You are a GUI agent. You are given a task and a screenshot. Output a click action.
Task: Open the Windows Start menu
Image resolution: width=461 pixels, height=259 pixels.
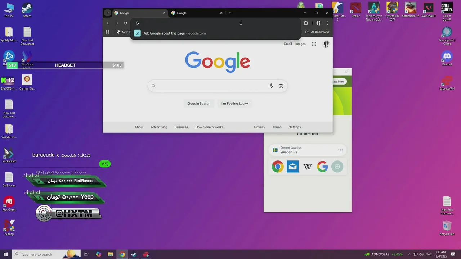click(x=6, y=254)
